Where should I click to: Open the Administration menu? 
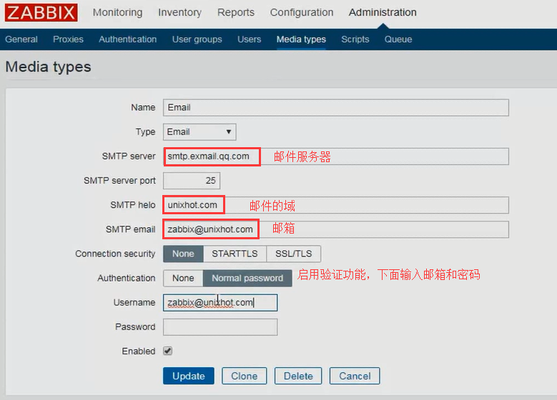pyautogui.click(x=383, y=12)
